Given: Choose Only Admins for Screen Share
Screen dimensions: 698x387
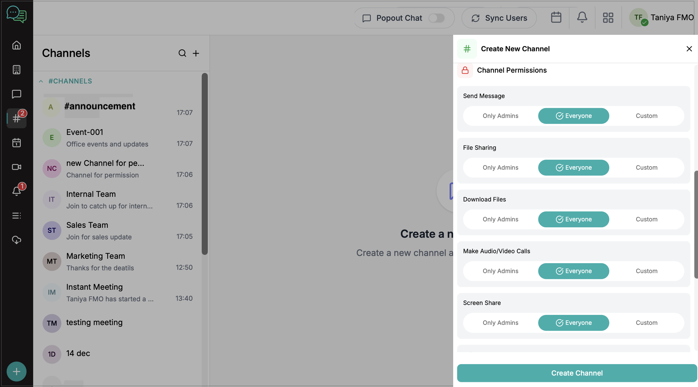Looking at the screenshot, I should [x=500, y=323].
